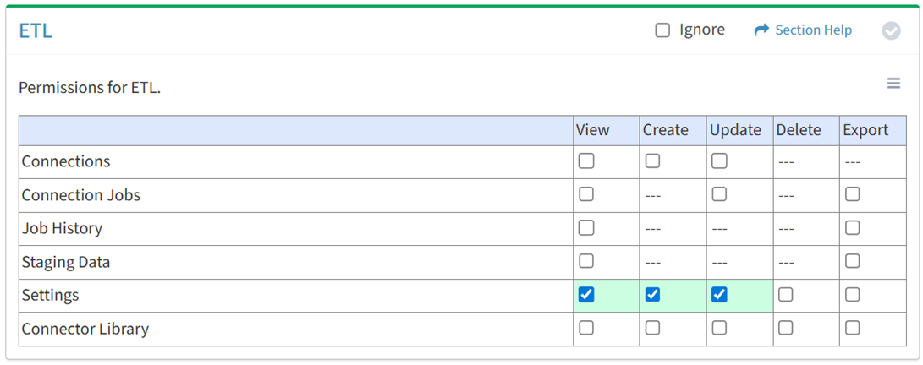Enable the Ignore checkbox
923x365 pixels.
click(x=662, y=30)
